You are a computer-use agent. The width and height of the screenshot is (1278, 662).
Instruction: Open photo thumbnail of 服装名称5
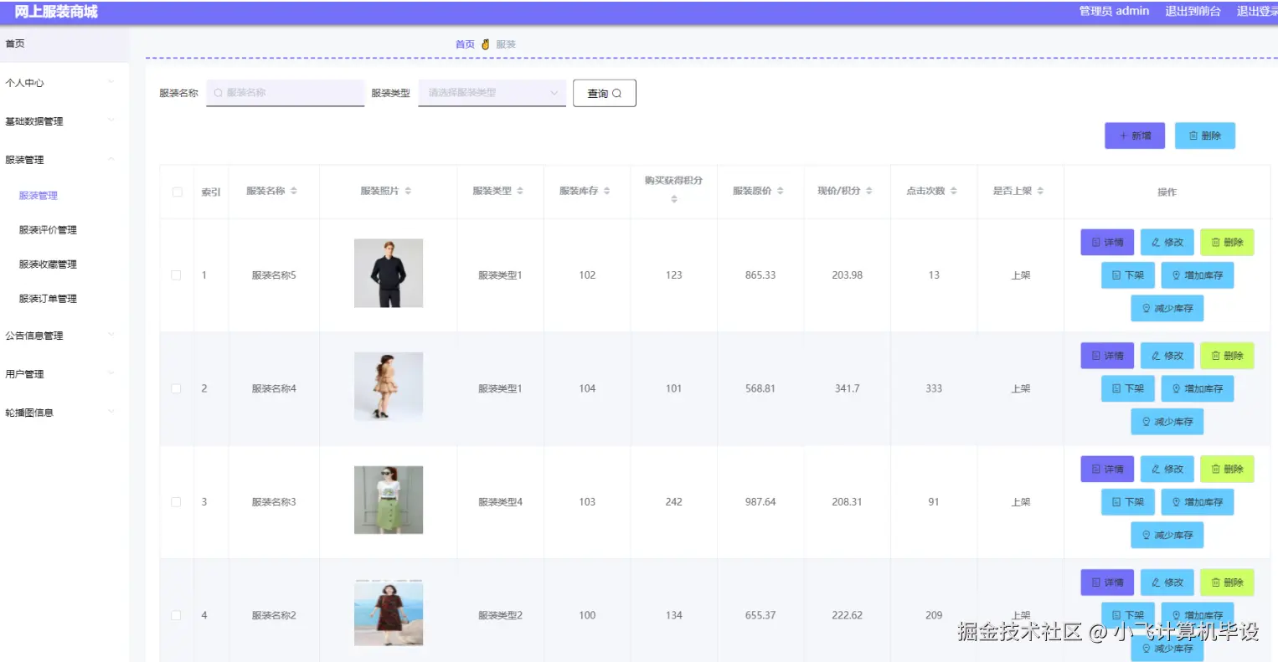389,274
